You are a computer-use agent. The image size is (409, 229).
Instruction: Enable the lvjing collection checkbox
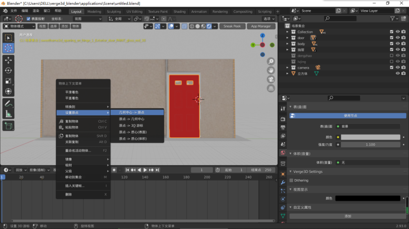391,62
